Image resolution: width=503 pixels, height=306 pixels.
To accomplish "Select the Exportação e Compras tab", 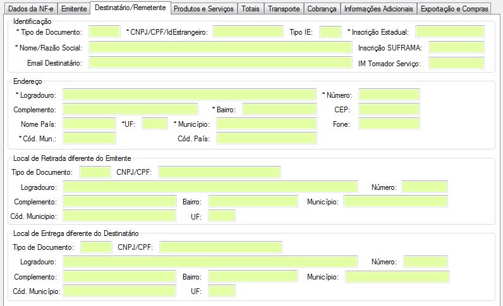I will pyautogui.click(x=454, y=9).
